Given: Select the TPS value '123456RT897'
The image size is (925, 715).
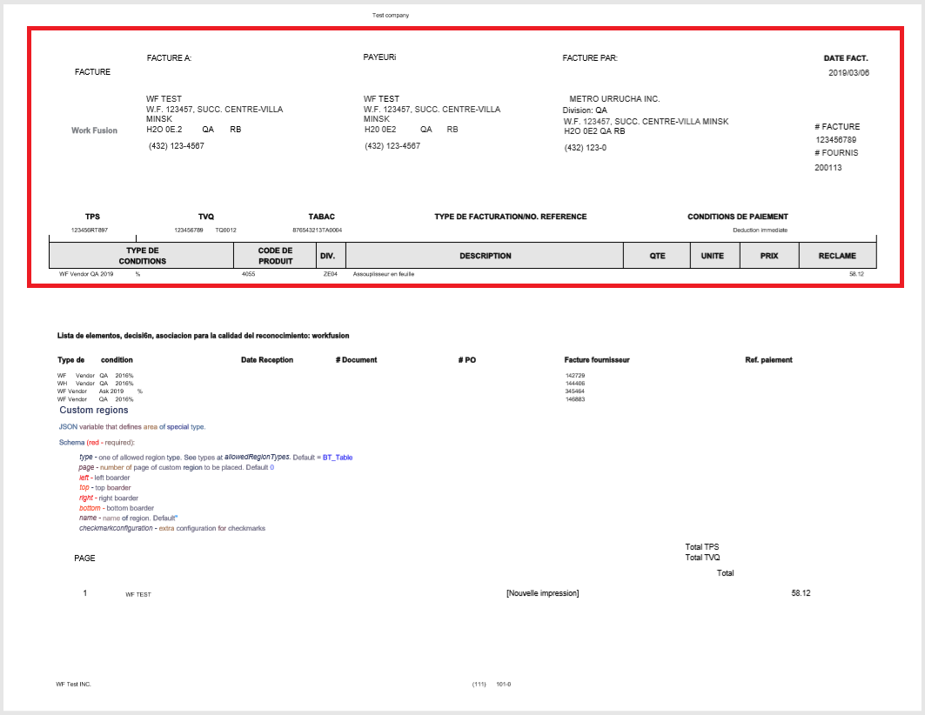Looking at the screenshot, I should [x=89, y=230].
